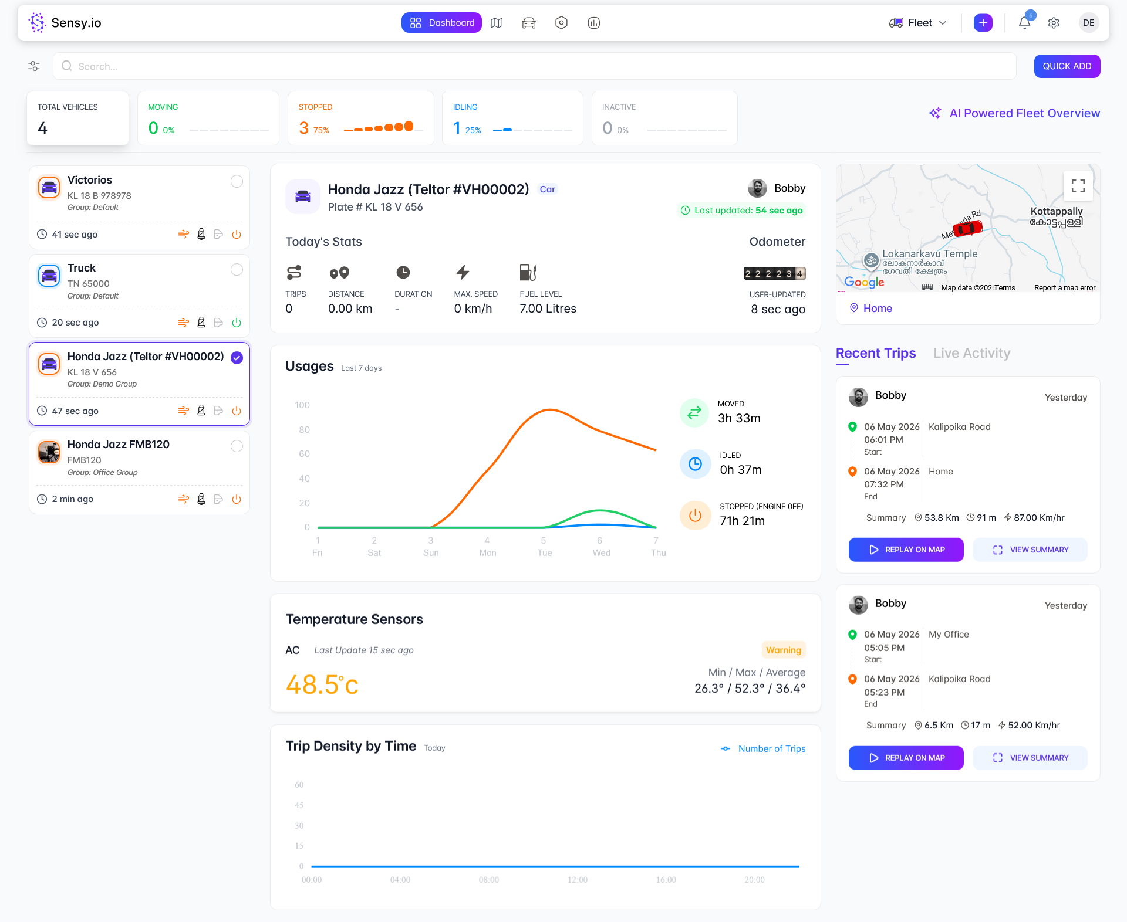Click the Warning badge on AC sensor
Screen dimensions: 1127x922
click(783, 650)
